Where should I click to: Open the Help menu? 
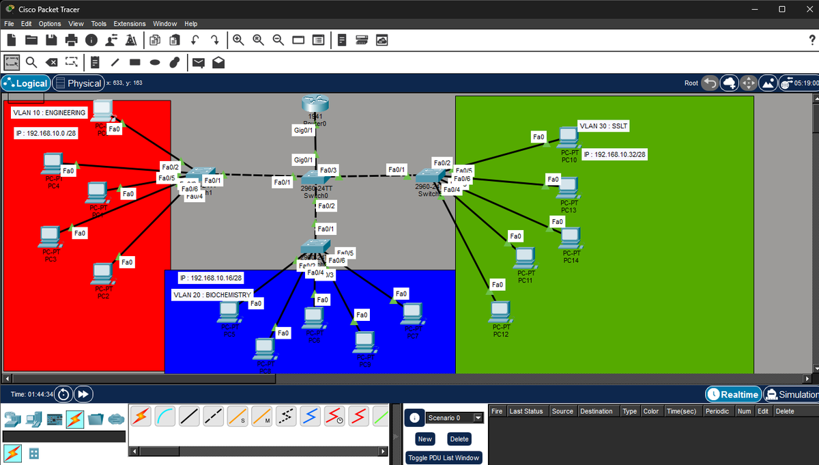click(191, 24)
